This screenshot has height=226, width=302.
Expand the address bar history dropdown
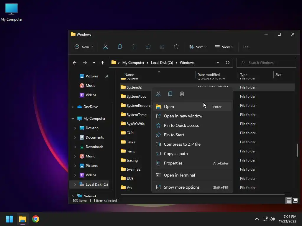pyautogui.click(x=218, y=62)
